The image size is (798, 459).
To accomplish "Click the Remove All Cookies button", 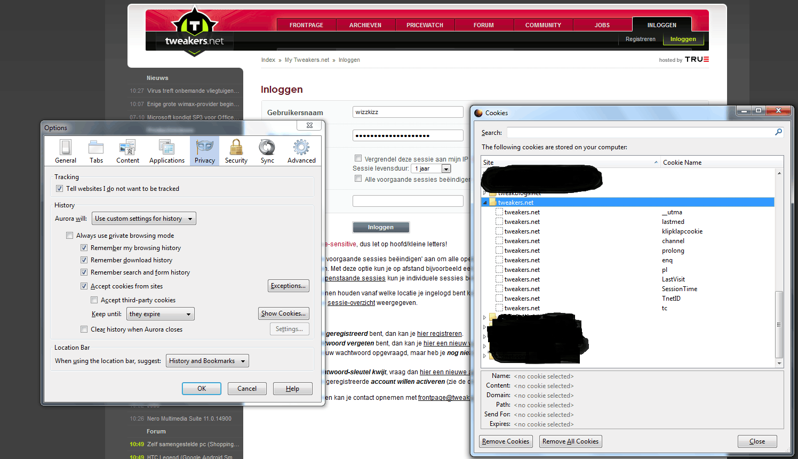I will coord(571,441).
